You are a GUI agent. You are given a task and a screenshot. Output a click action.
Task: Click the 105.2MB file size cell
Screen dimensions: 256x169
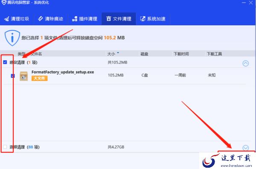point(116,75)
